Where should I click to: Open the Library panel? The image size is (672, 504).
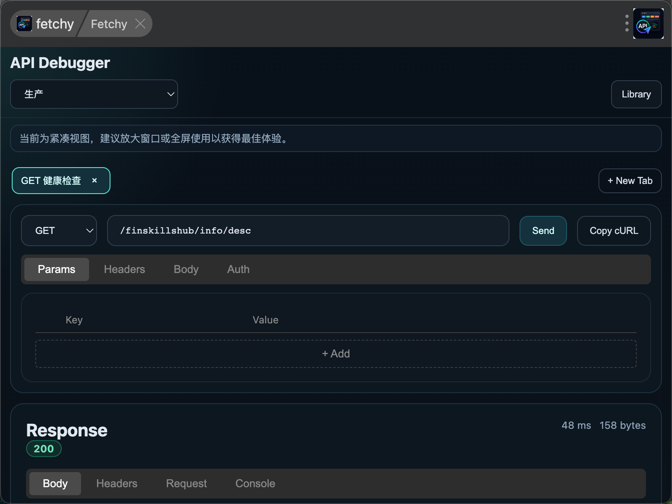(636, 94)
